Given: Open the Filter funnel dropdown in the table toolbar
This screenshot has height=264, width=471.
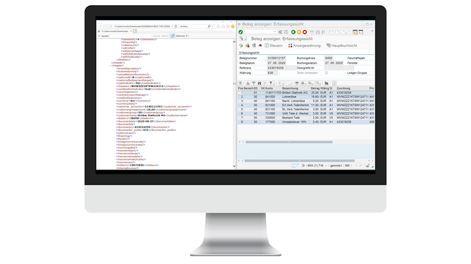Looking at the screenshot, I should coord(271,83).
